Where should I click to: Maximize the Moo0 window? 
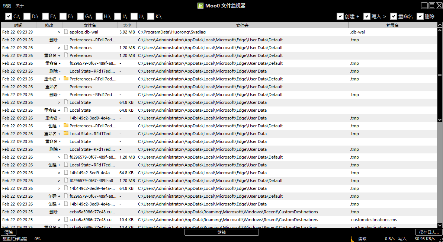tap(432, 6)
